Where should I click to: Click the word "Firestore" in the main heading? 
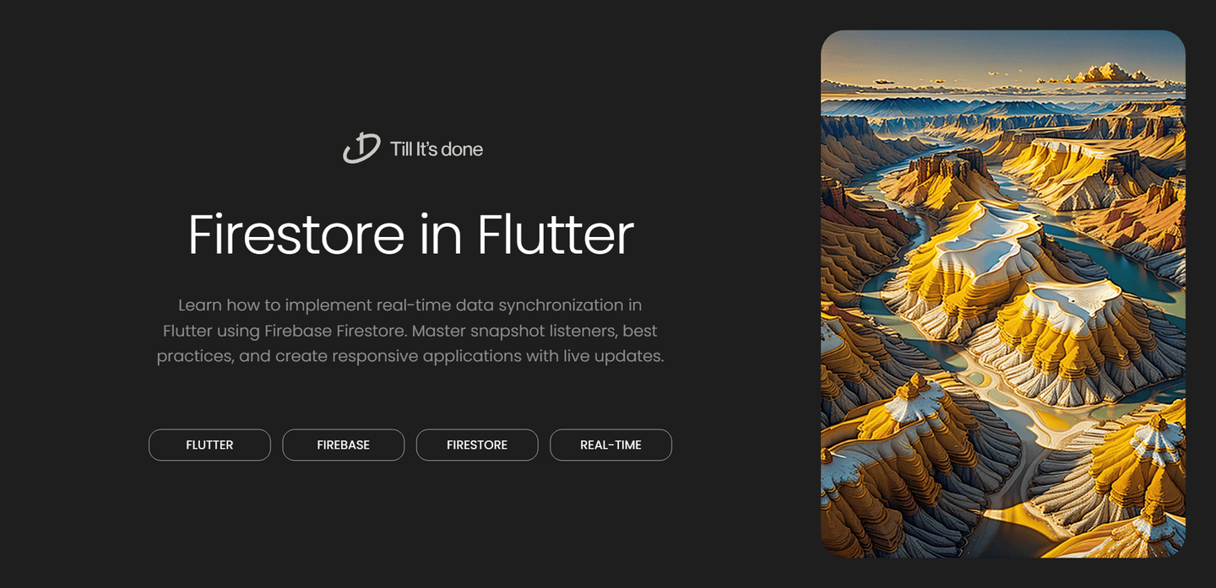point(296,235)
